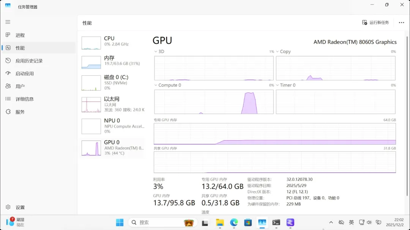Click 运行新任务 (Run new task)
The image size is (410, 230).
375,23
